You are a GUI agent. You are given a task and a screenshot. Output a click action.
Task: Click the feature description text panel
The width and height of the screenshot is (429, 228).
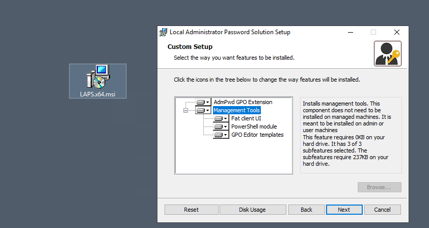pos(351,135)
